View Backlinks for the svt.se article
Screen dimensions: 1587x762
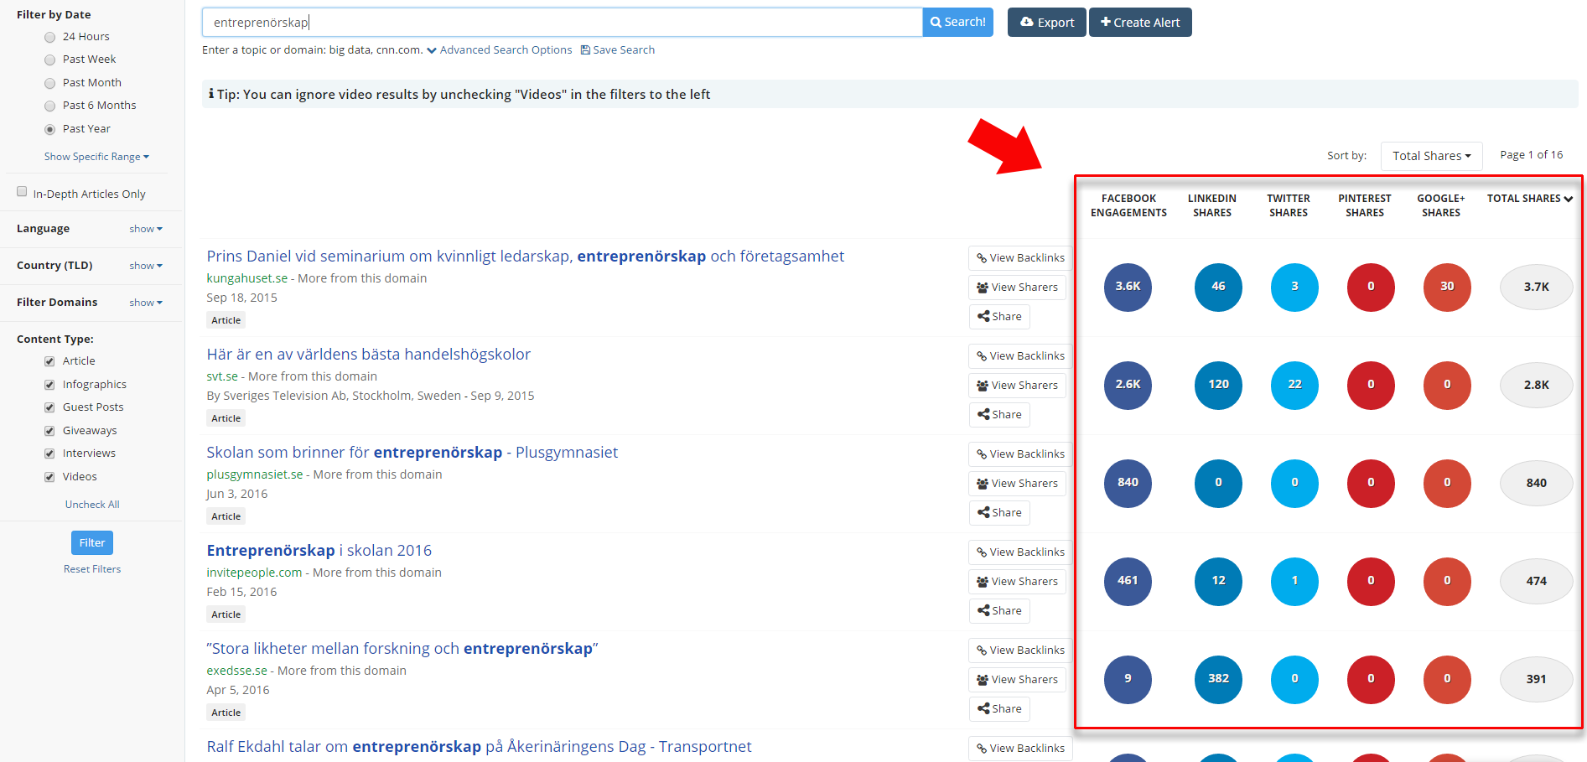(1020, 356)
